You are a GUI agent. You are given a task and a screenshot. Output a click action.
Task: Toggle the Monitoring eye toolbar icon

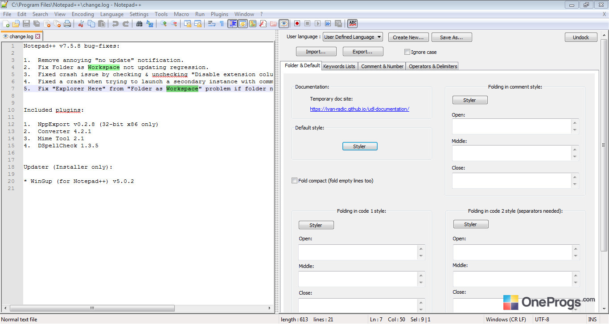pos(284,24)
